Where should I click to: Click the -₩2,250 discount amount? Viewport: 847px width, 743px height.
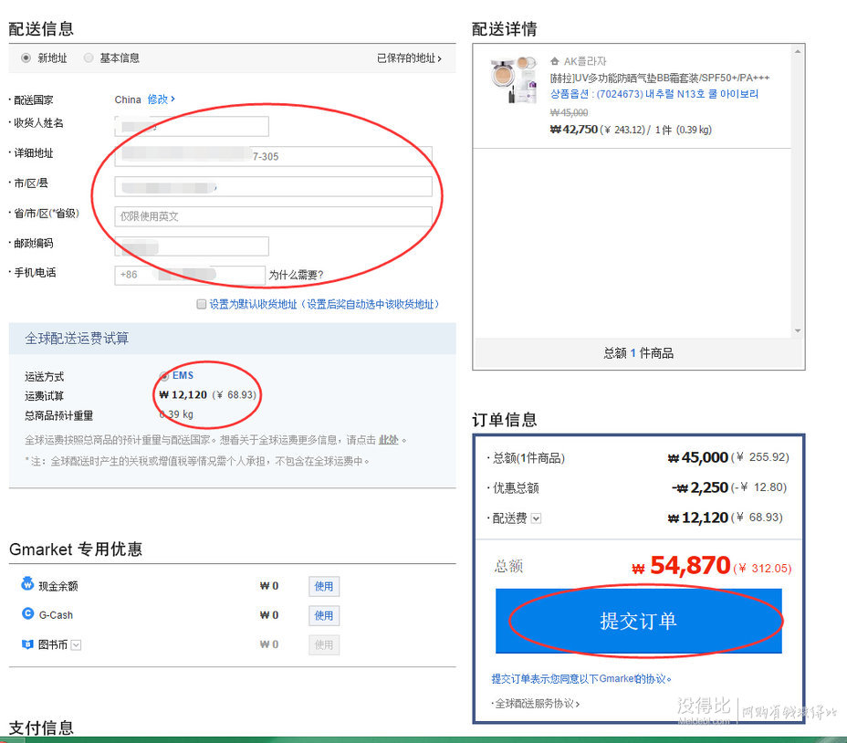[x=700, y=487]
